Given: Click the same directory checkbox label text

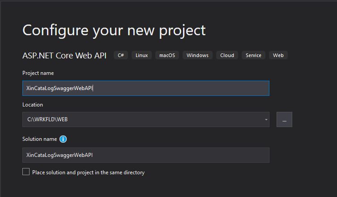Looking at the screenshot, I should point(88,172).
